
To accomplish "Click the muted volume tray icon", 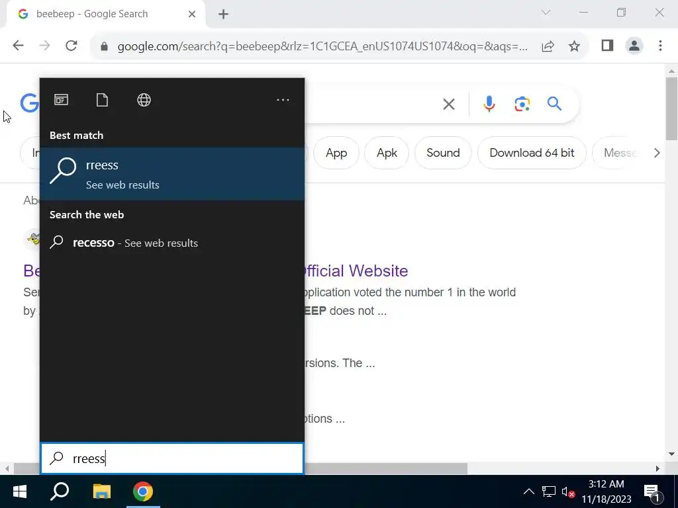I will click(x=568, y=492).
